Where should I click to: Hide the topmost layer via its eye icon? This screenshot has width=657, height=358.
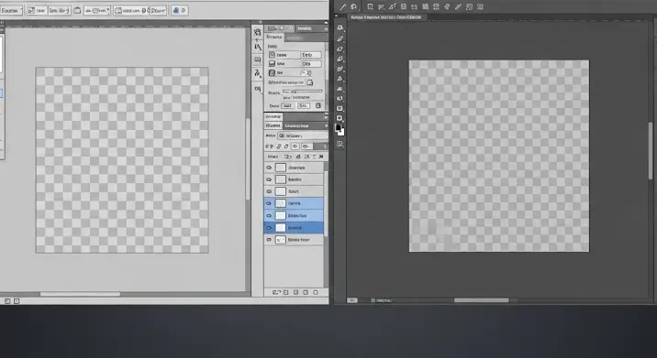coord(269,168)
